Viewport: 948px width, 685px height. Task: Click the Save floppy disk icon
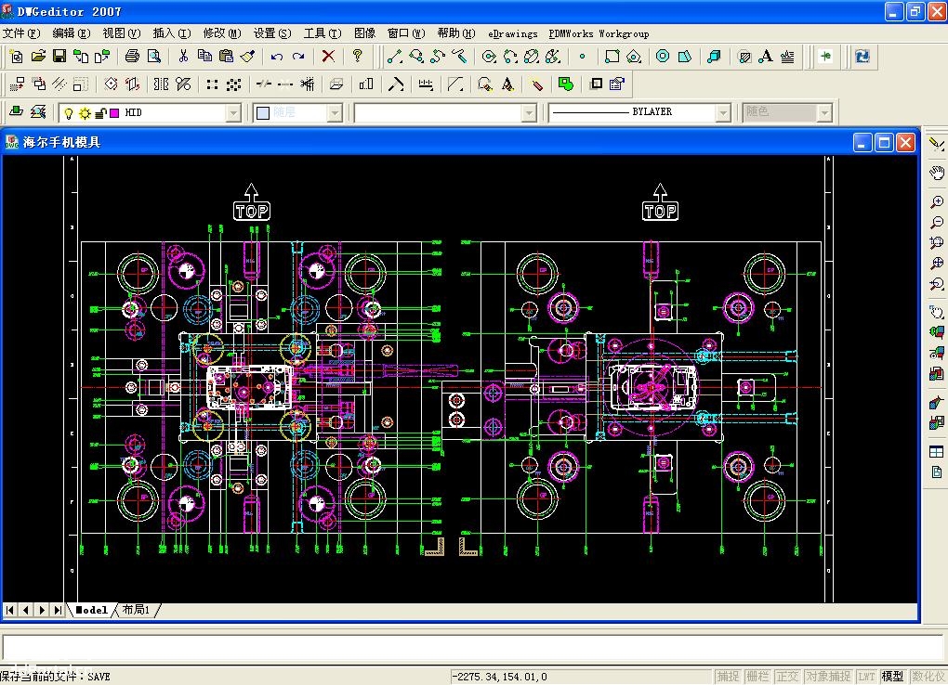coord(59,57)
